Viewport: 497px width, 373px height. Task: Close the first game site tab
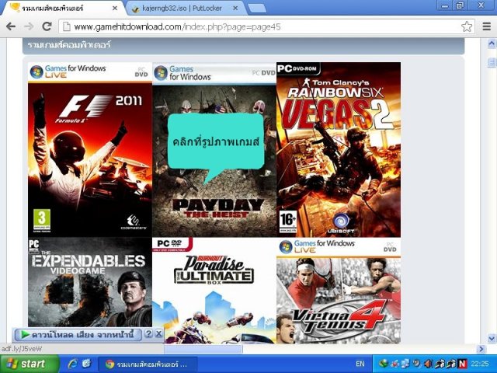coord(115,9)
